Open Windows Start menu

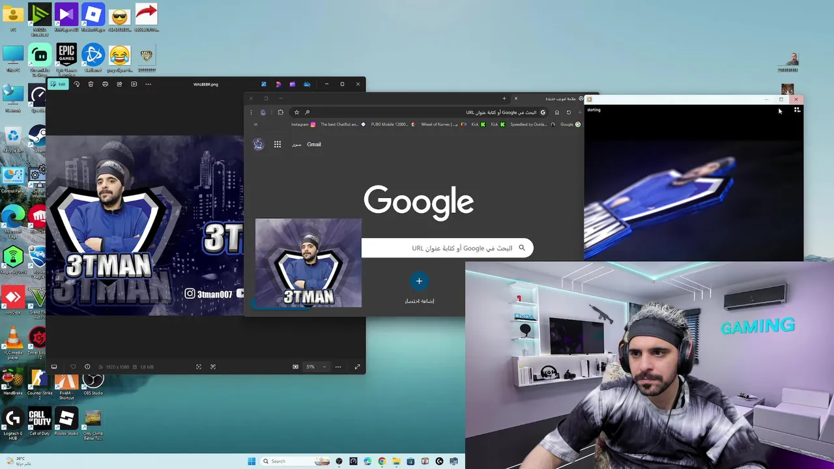click(x=252, y=461)
